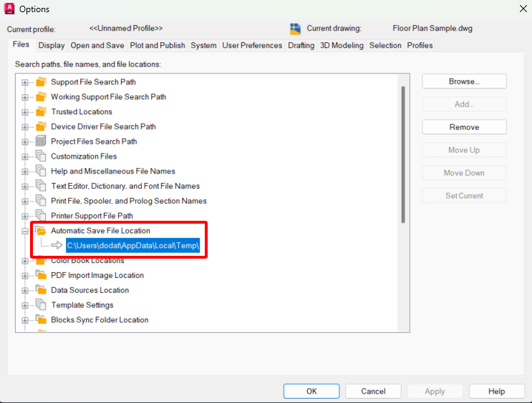This screenshot has height=403, width=532.
Task: Expand Data Sources Location node
Action: click(x=25, y=291)
